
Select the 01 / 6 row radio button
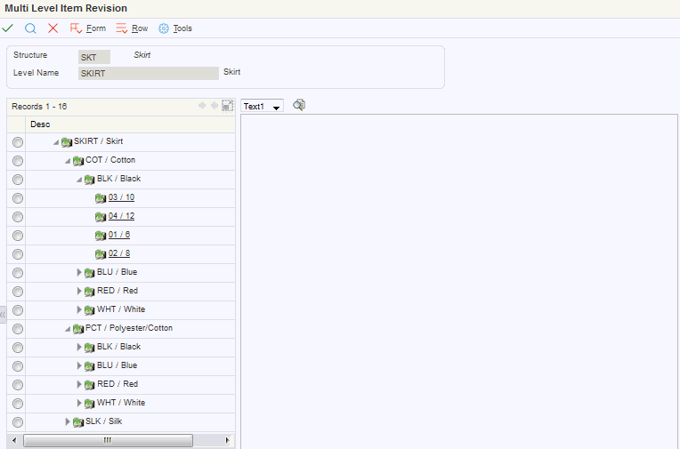tap(17, 236)
